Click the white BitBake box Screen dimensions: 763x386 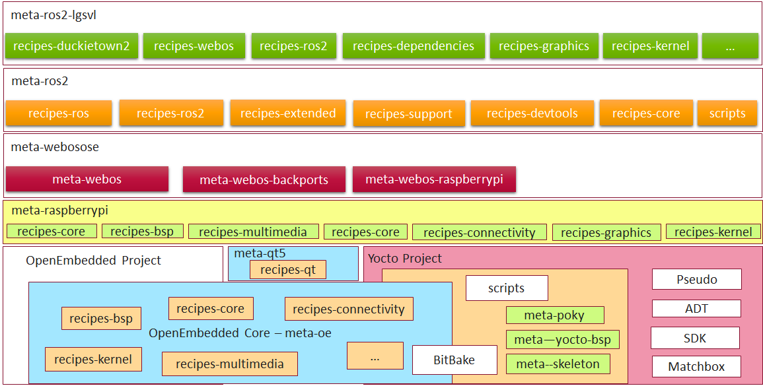tap(454, 360)
